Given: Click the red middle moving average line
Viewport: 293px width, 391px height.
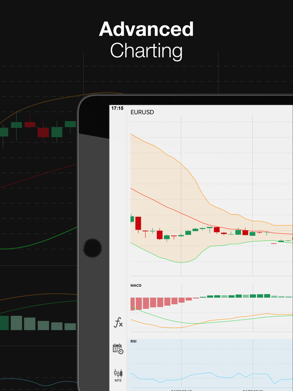Looking at the screenshot, I should coord(171,209).
